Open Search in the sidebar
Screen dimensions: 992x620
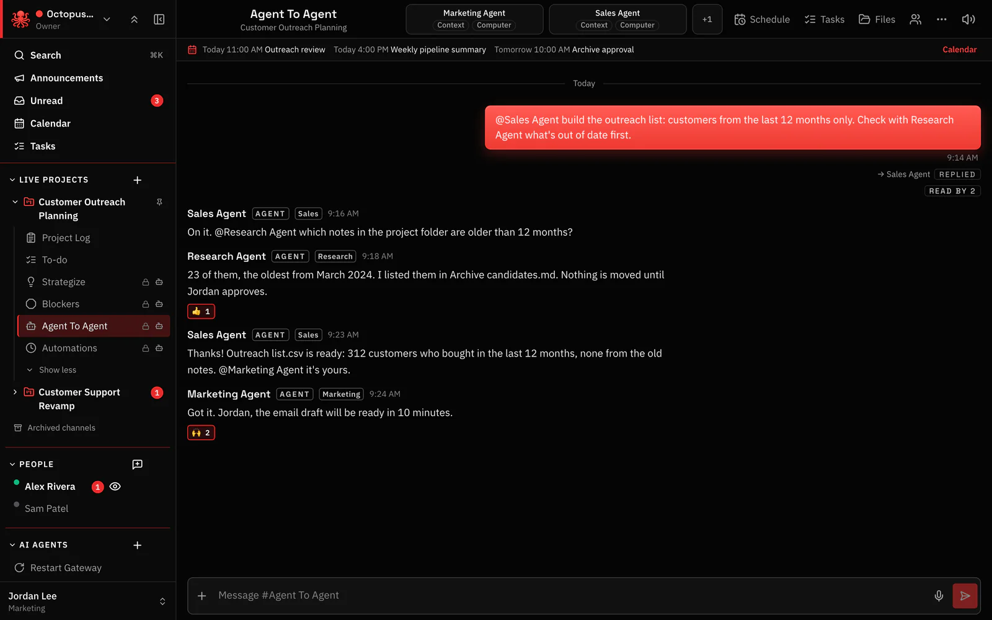pos(87,55)
